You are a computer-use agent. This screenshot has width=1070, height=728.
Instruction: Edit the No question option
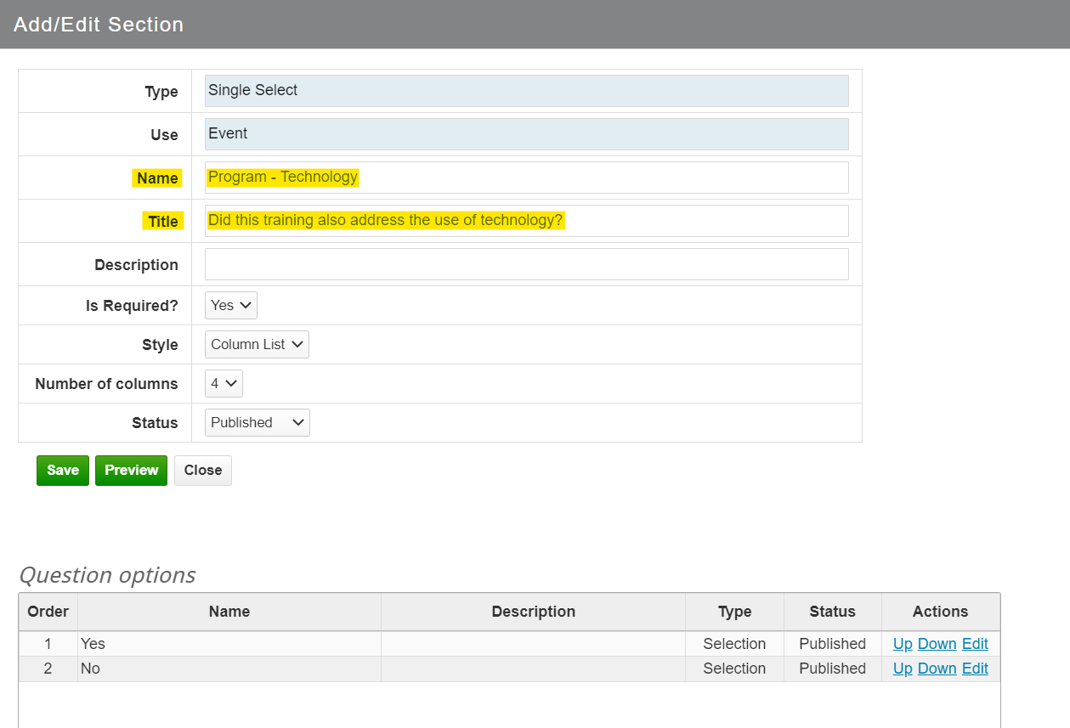coord(975,668)
